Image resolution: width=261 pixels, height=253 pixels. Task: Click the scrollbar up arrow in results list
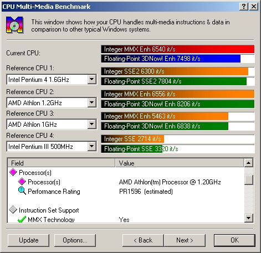pyautogui.click(x=248, y=163)
